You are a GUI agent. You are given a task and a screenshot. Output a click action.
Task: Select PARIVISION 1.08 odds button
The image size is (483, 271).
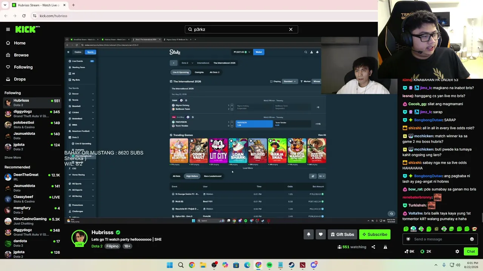pyautogui.click(x=254, y=123)
